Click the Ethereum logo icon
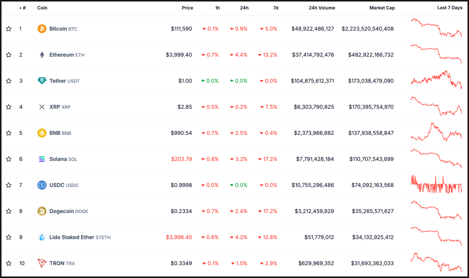The height and width of the screenshot is (278, 469). pyautogui.click(x=42, y=55)
